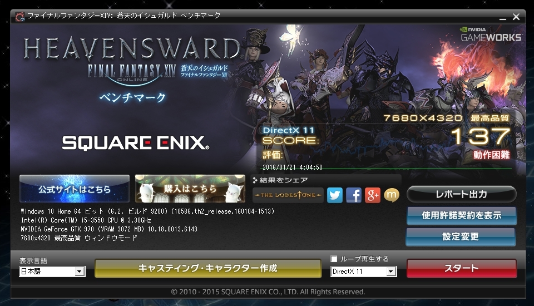Share the result on Twitter
534x306 pixels.
[335, 195]
